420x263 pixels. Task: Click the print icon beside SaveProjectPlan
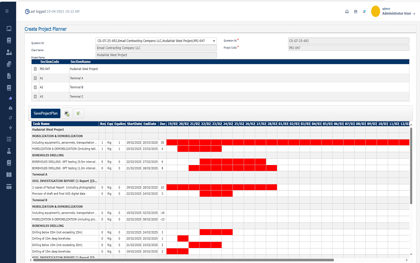tap(67, 113)
